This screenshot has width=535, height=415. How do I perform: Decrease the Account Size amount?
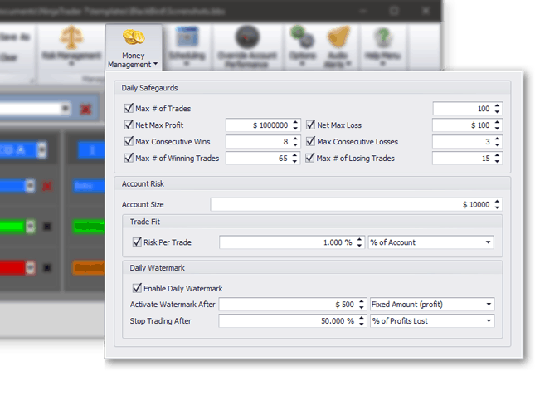(x=497, y=207)
